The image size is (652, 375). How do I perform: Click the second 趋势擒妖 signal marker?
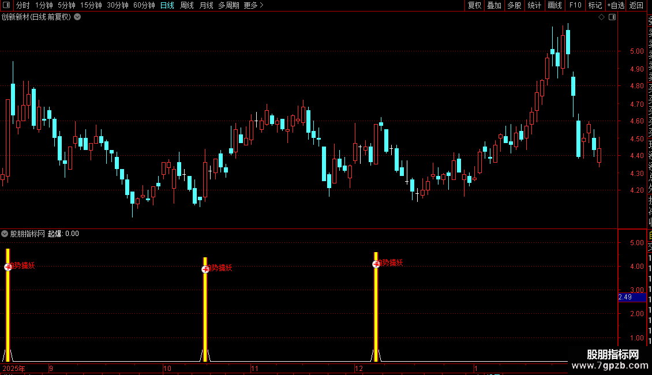click(x=205, y=269)
